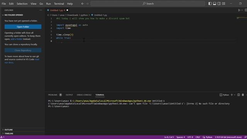Click the pyautogui import on line 3
Image resolution: width=247 pixels, height=139 pixels.
click(x=71, y=25)
